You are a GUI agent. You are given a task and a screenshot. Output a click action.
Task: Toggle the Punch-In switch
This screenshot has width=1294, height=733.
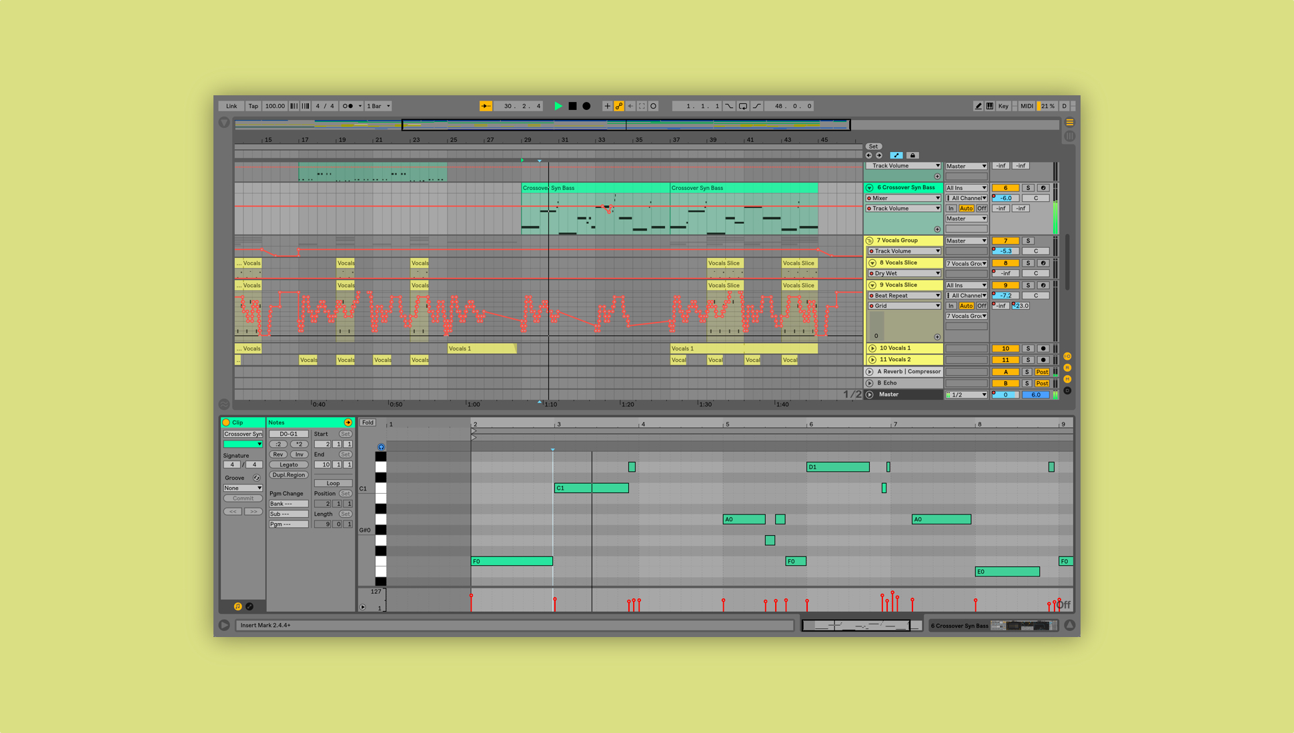pyautogui.click(x=729, y=106)
